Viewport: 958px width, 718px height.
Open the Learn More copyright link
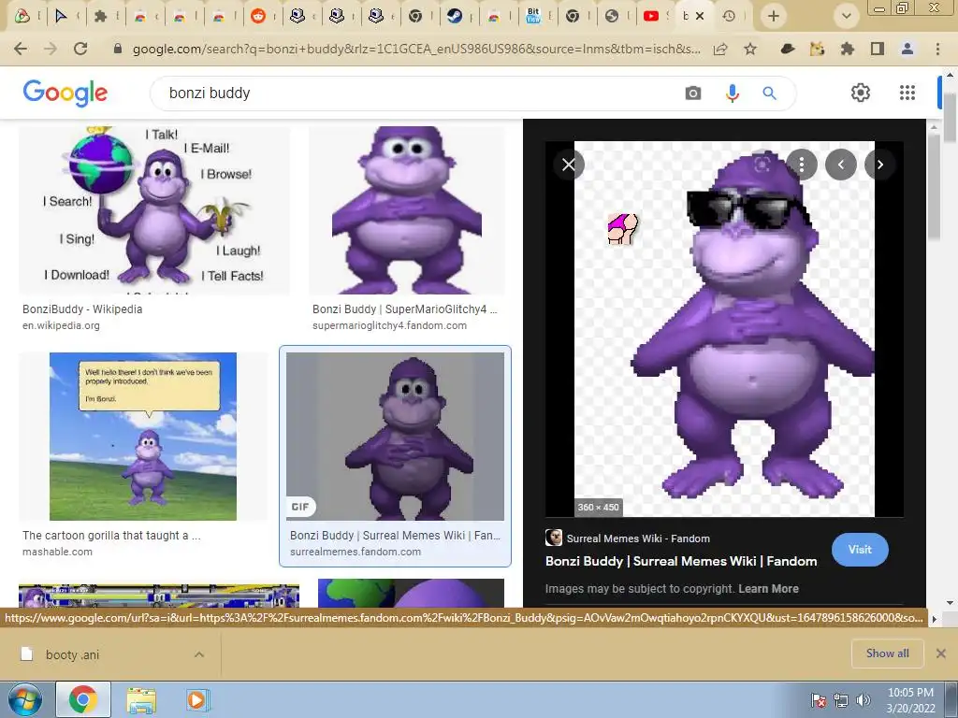point(768,589)
